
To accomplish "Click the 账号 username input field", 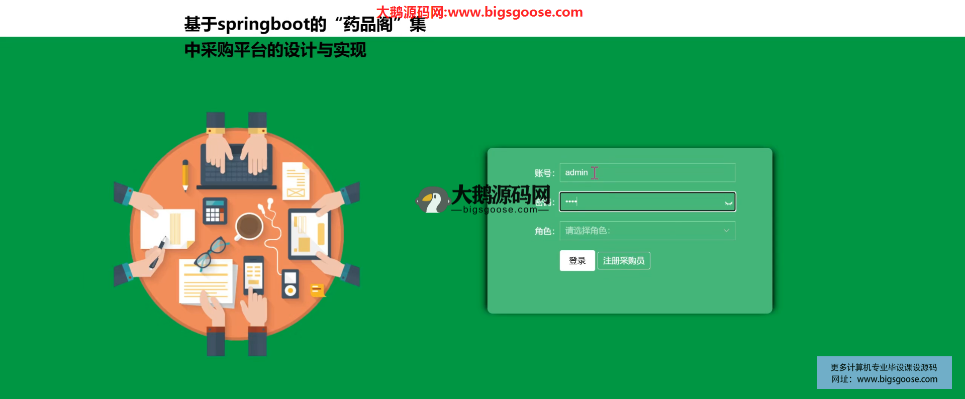I will (647, 172).
